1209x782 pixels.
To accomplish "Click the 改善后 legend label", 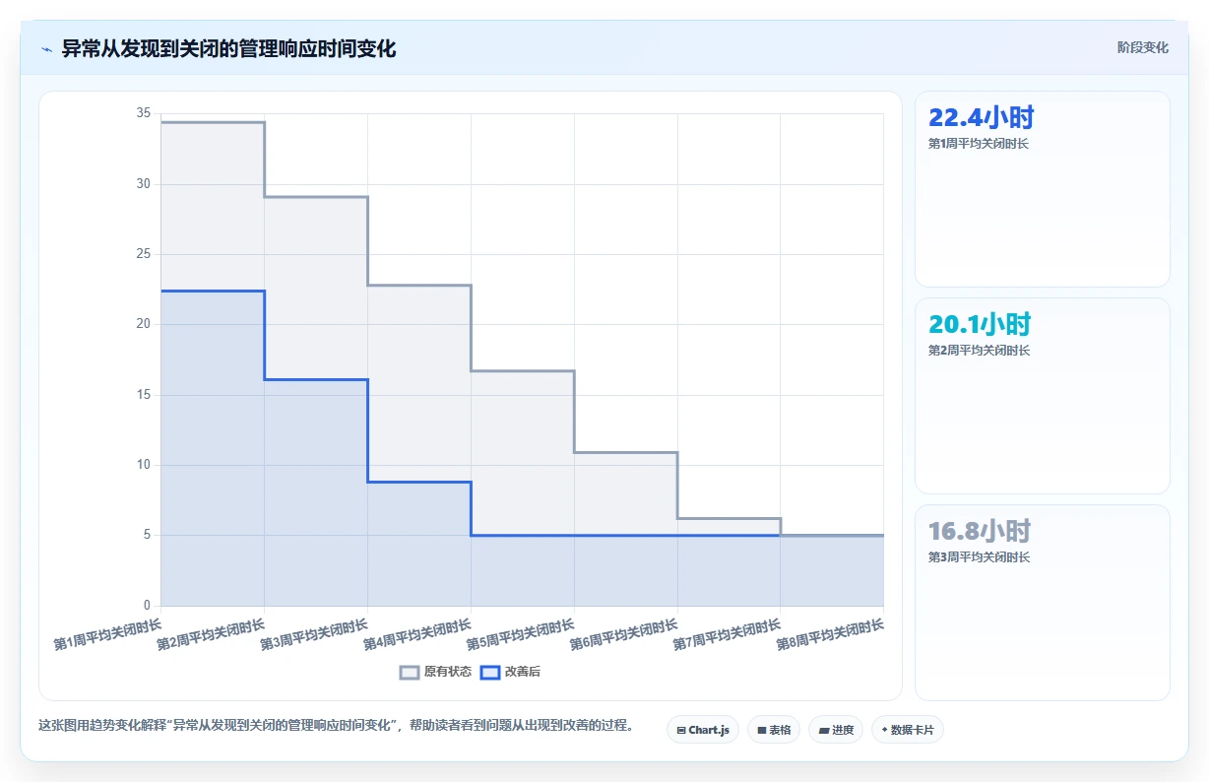I will click(523, 673).
